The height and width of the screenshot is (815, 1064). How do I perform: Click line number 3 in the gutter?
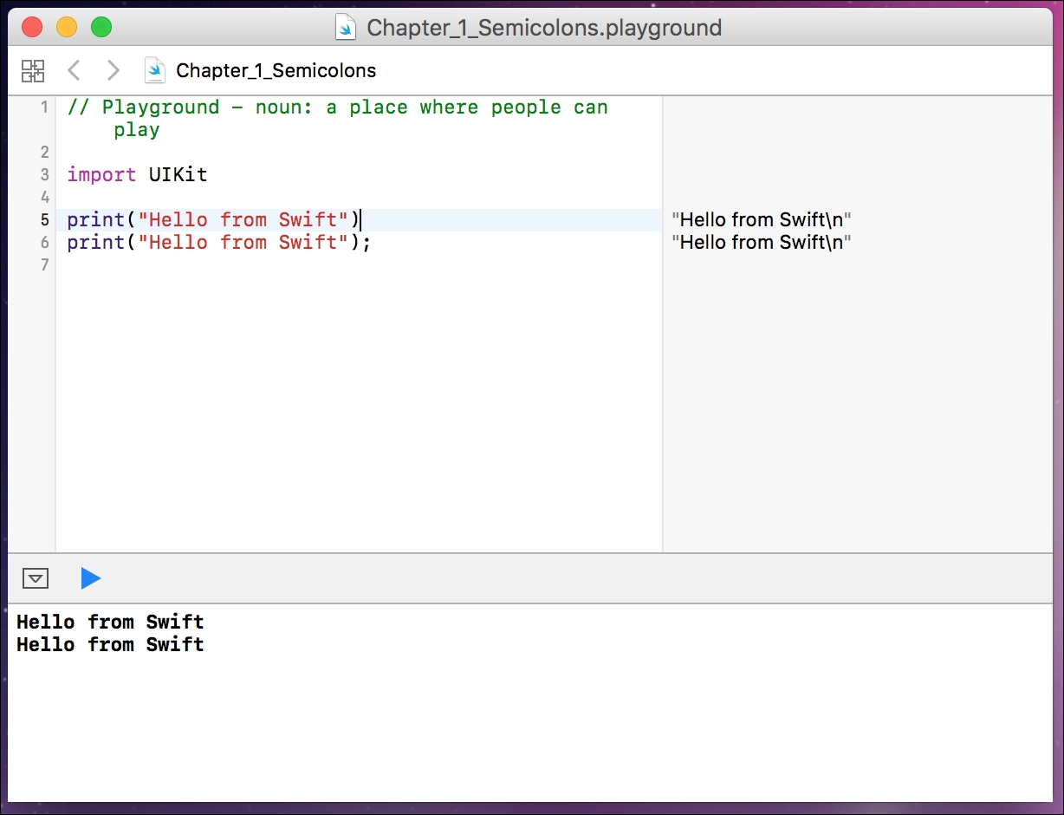(x=44, y=175)
